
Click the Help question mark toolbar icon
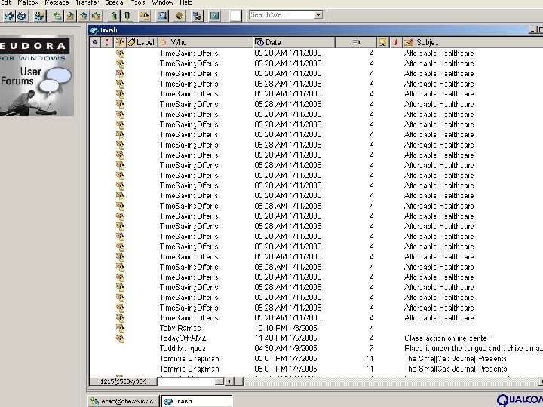(215, 16)
